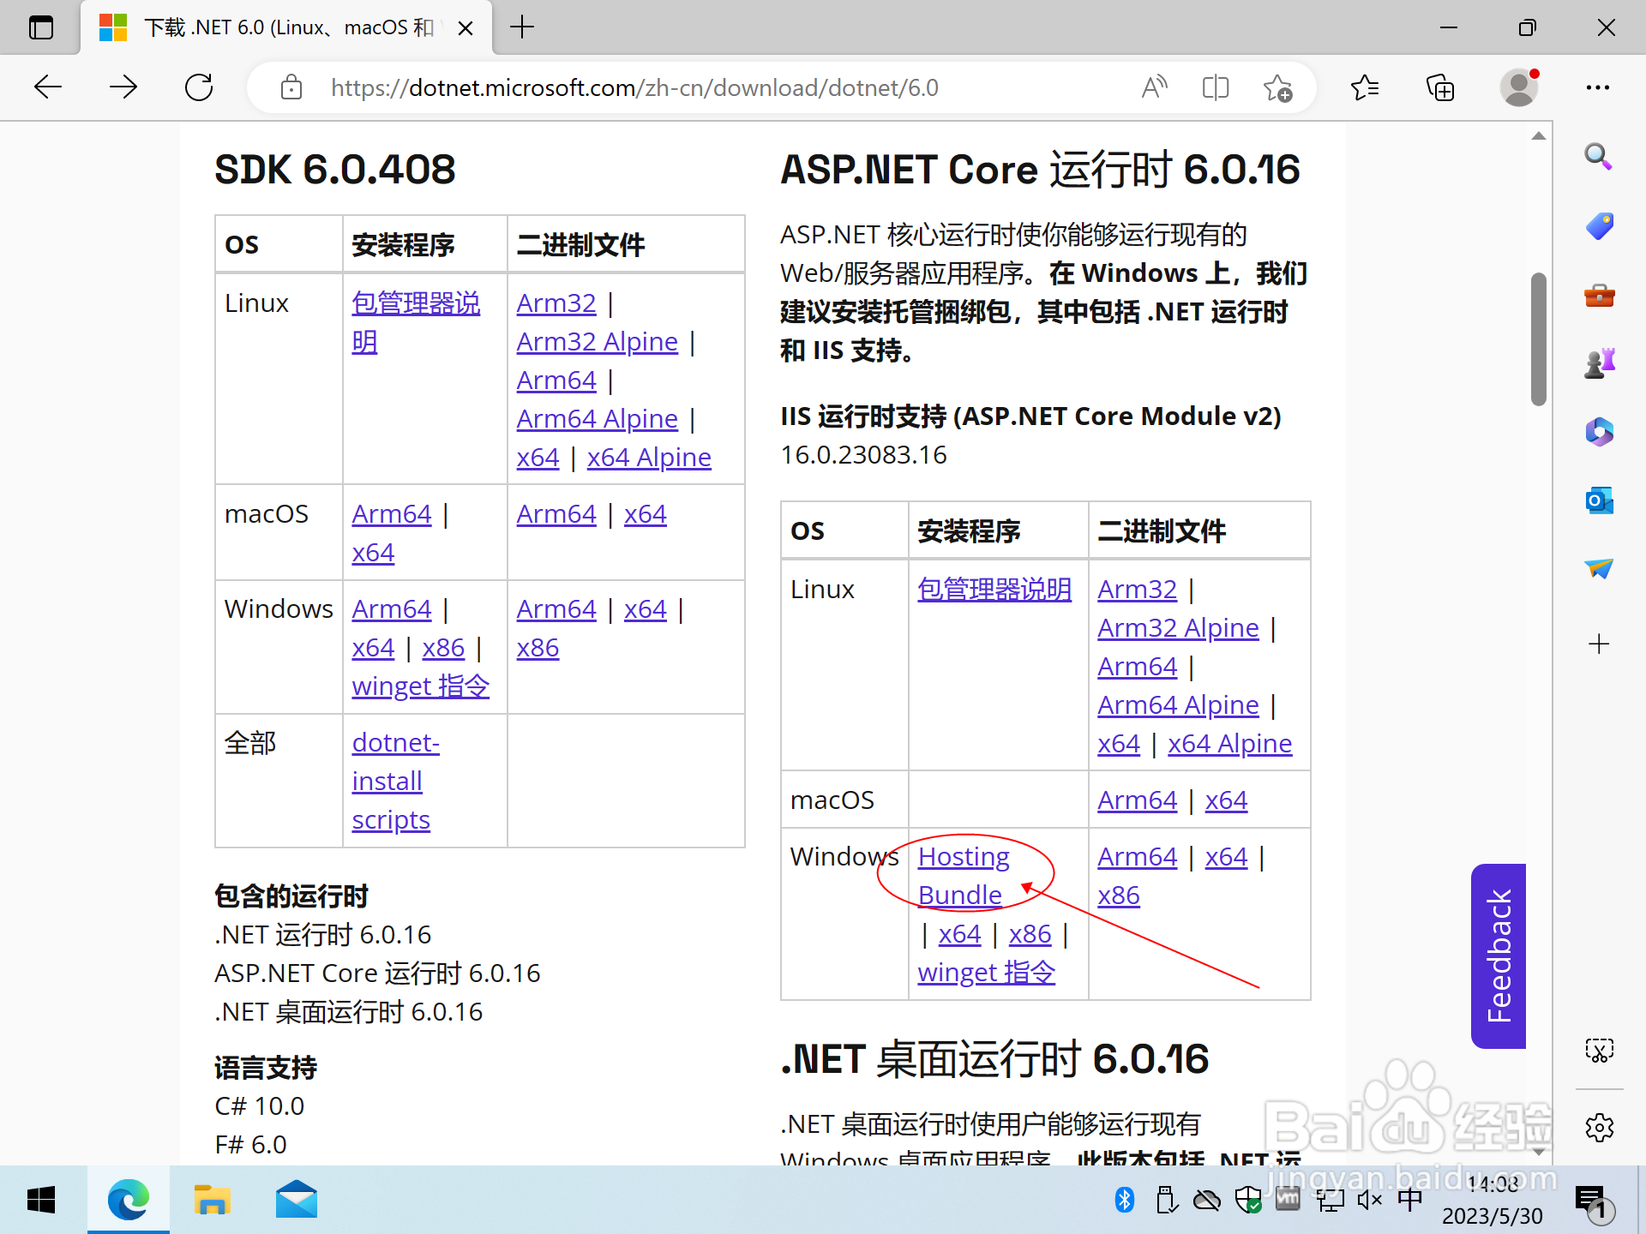Download ASP.NET Linux Arm64 Alpine binary
1646x1234 pixels.
(x=1178, y=705)
